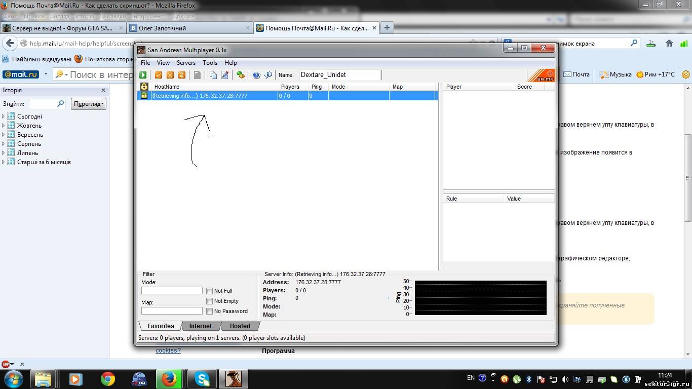Open a new Firefox tab

pos(387,28)
